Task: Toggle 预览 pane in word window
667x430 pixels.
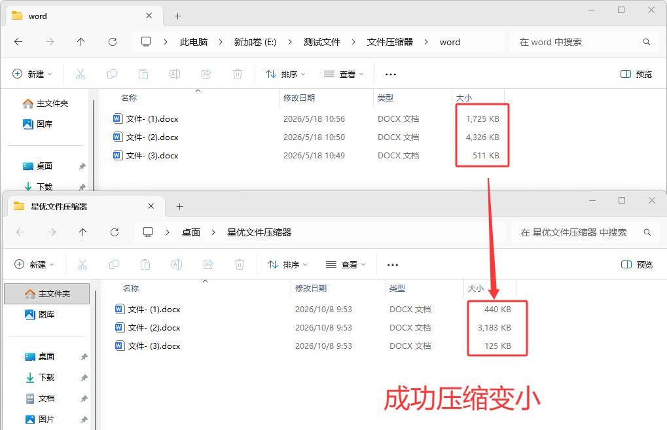Action: [x=636, y=74]
